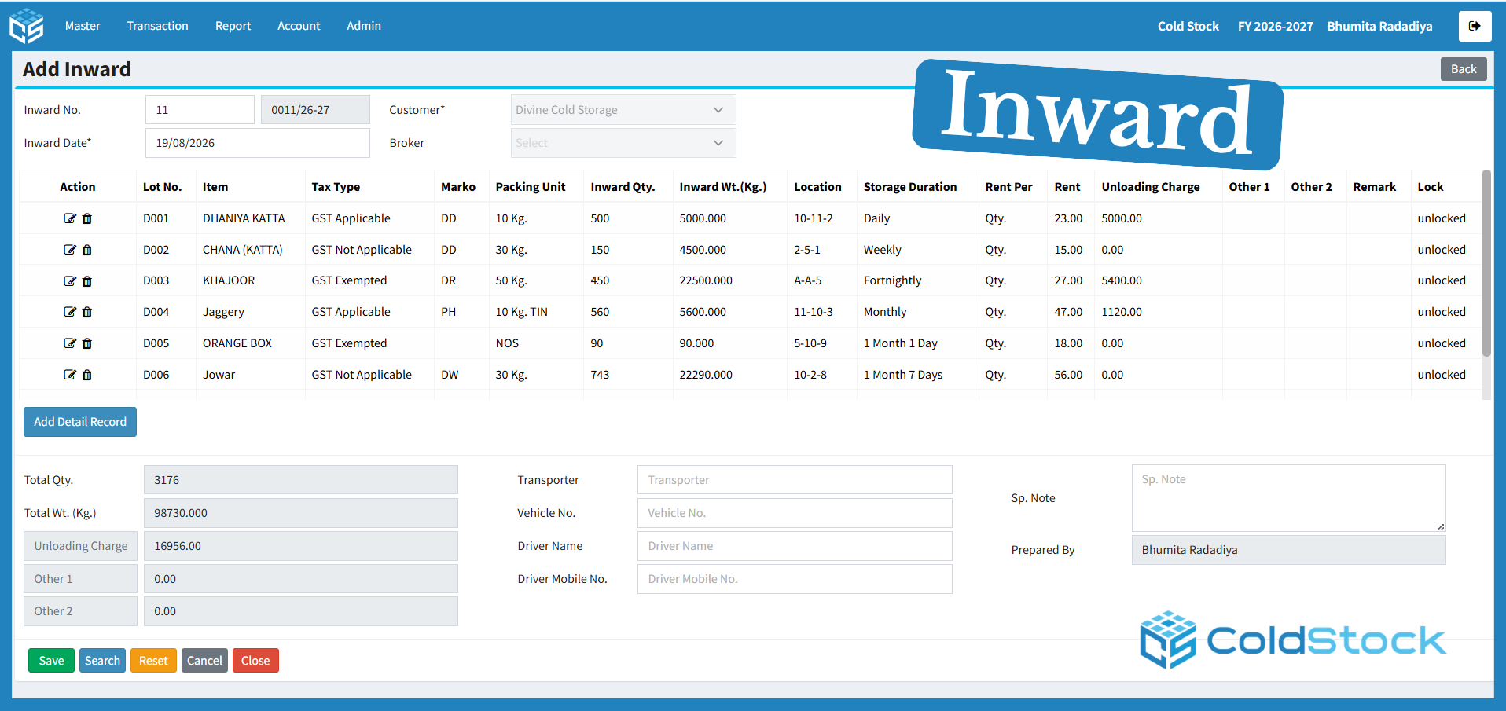Focus the Driver Name input field
1506x711 pixels.
[795, 546]
